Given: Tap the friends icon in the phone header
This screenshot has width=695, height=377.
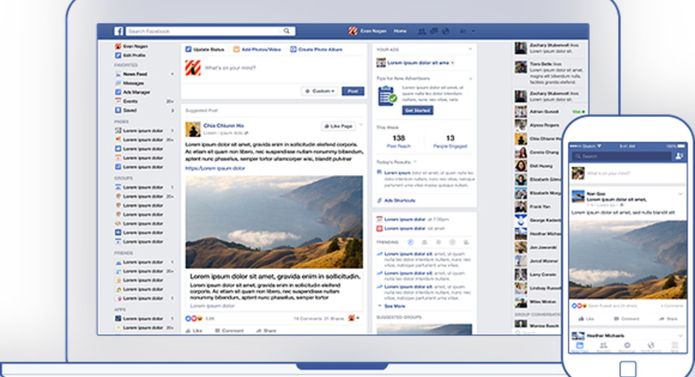Looking at the screenshot, I should point(679,156).
